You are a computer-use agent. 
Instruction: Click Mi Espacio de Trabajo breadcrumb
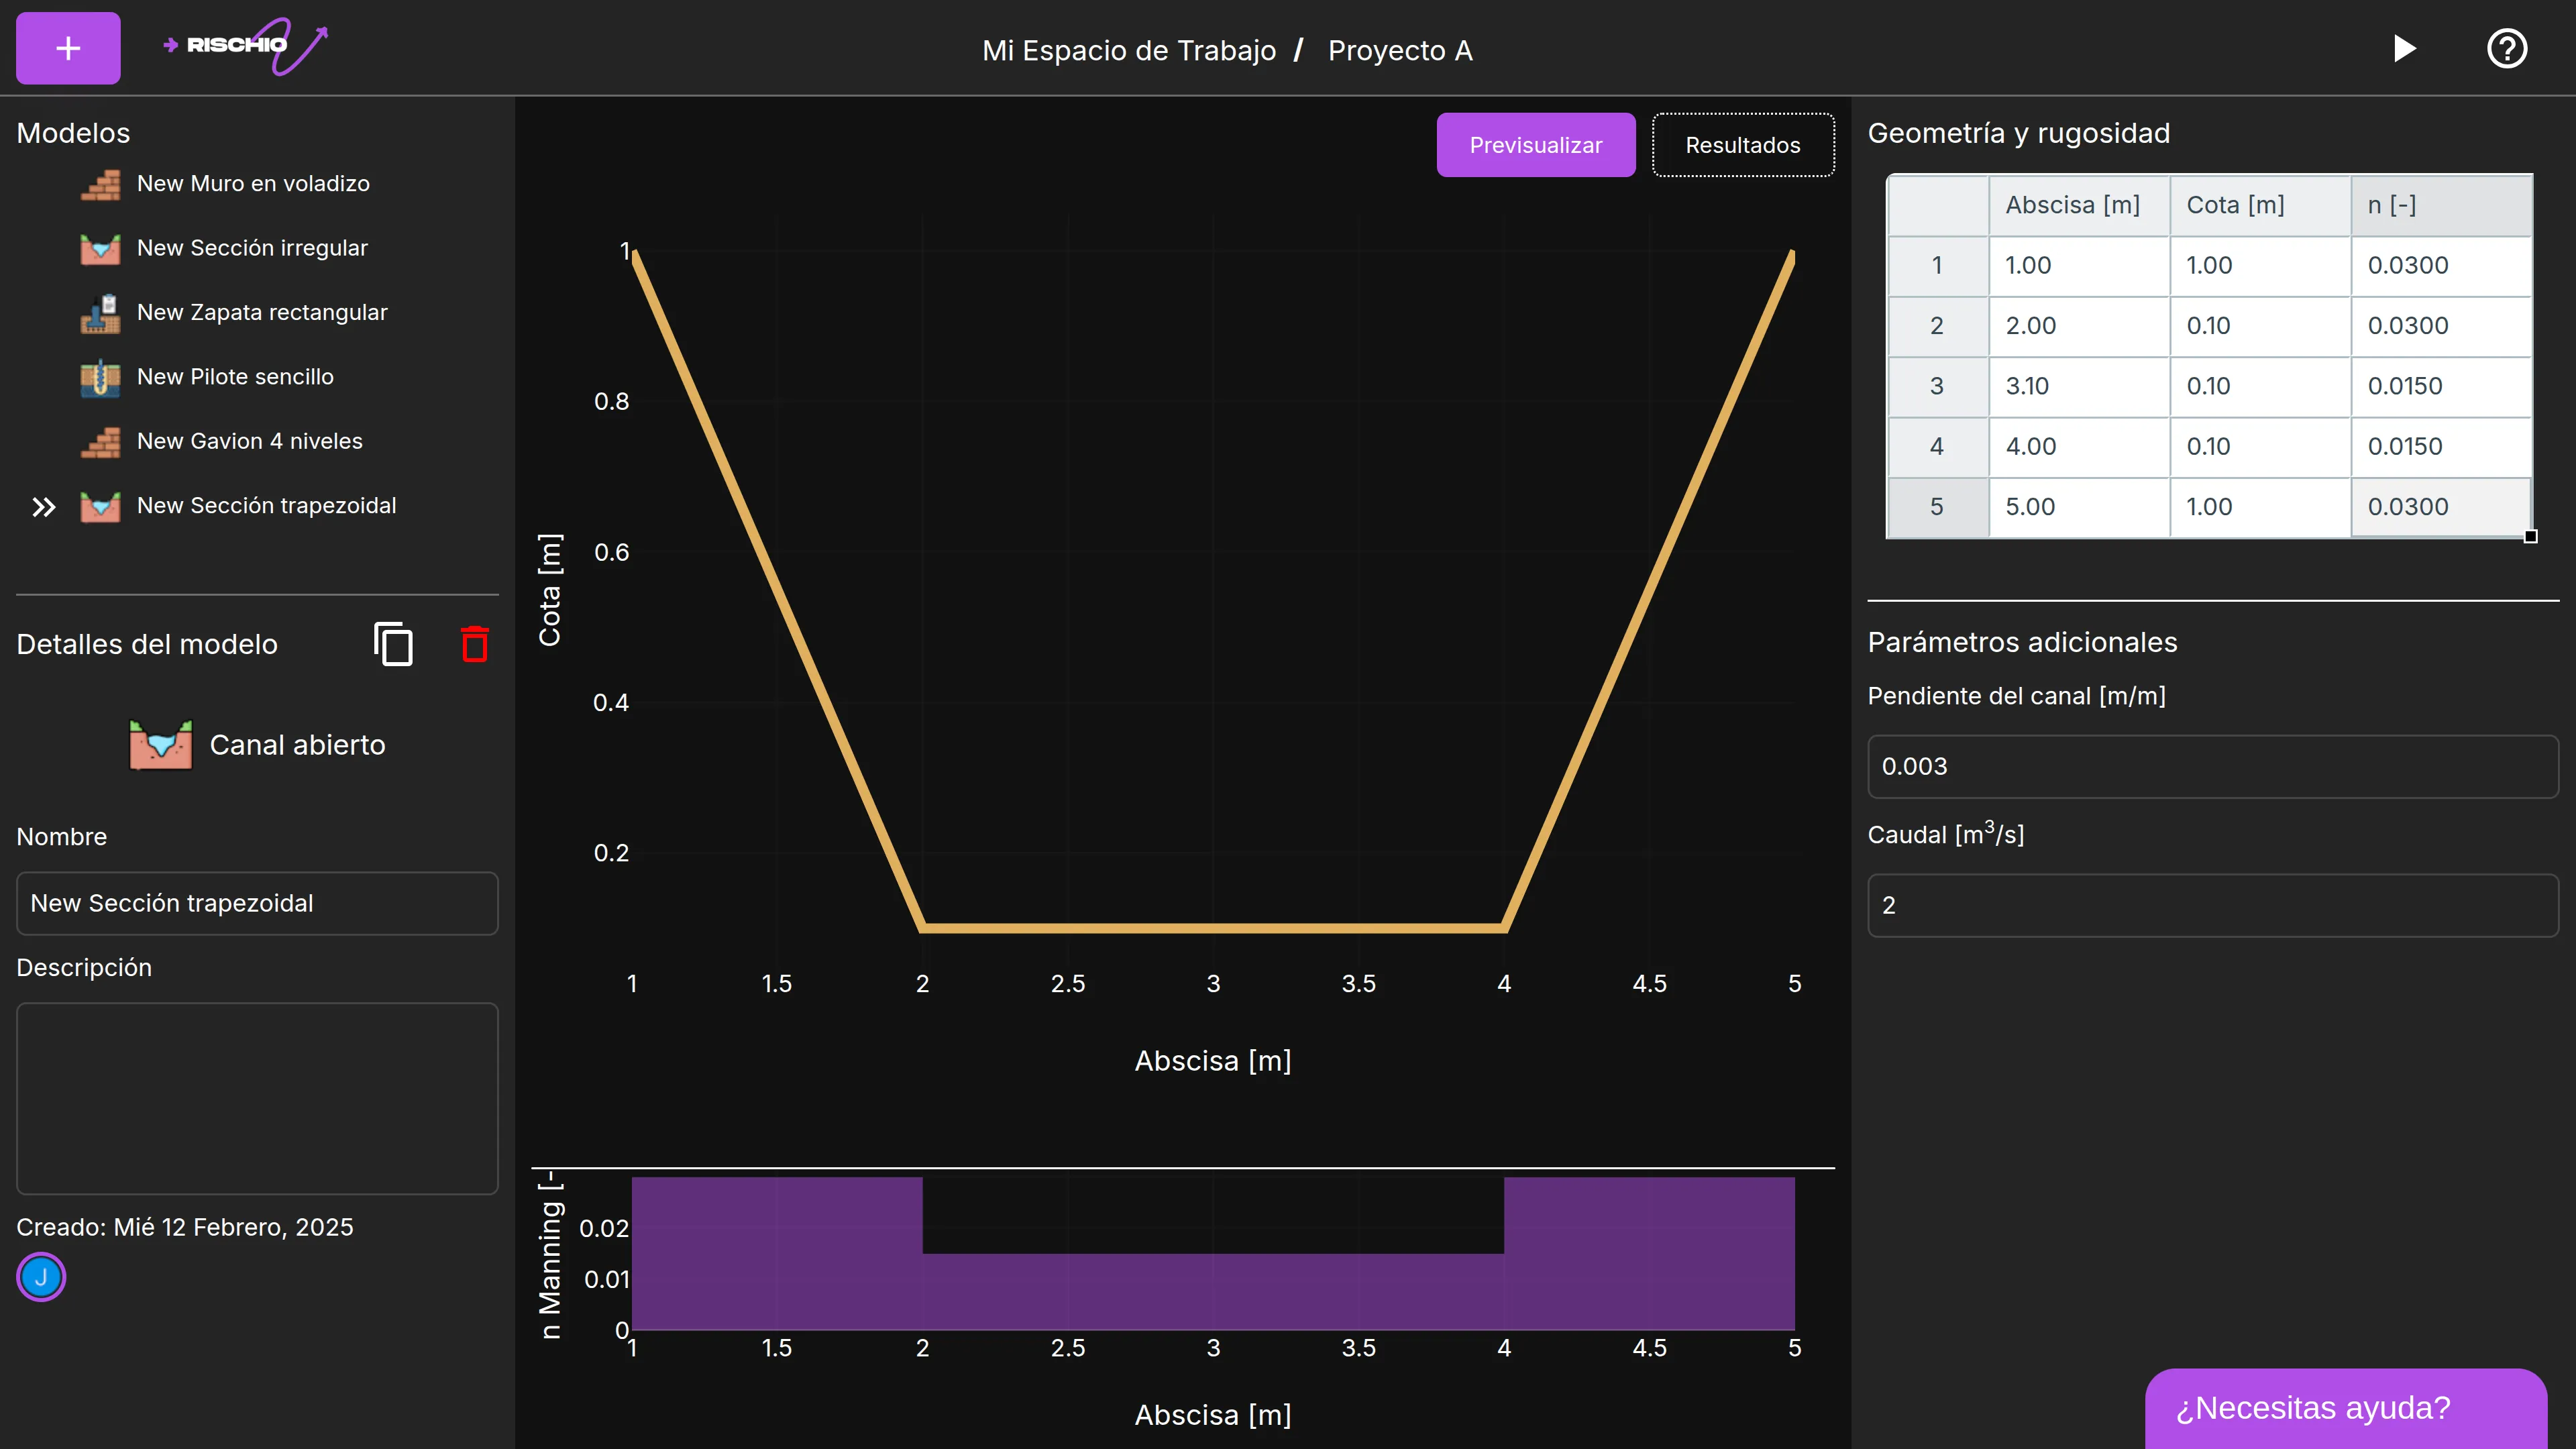[1128, 50]
